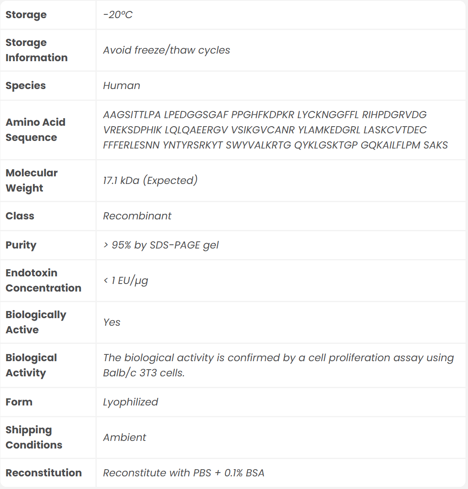Click the 'Reconstitute with PBS + 0.1% BSA' text
This screenshot has height=489, width=468.
[x=184, y=473]
